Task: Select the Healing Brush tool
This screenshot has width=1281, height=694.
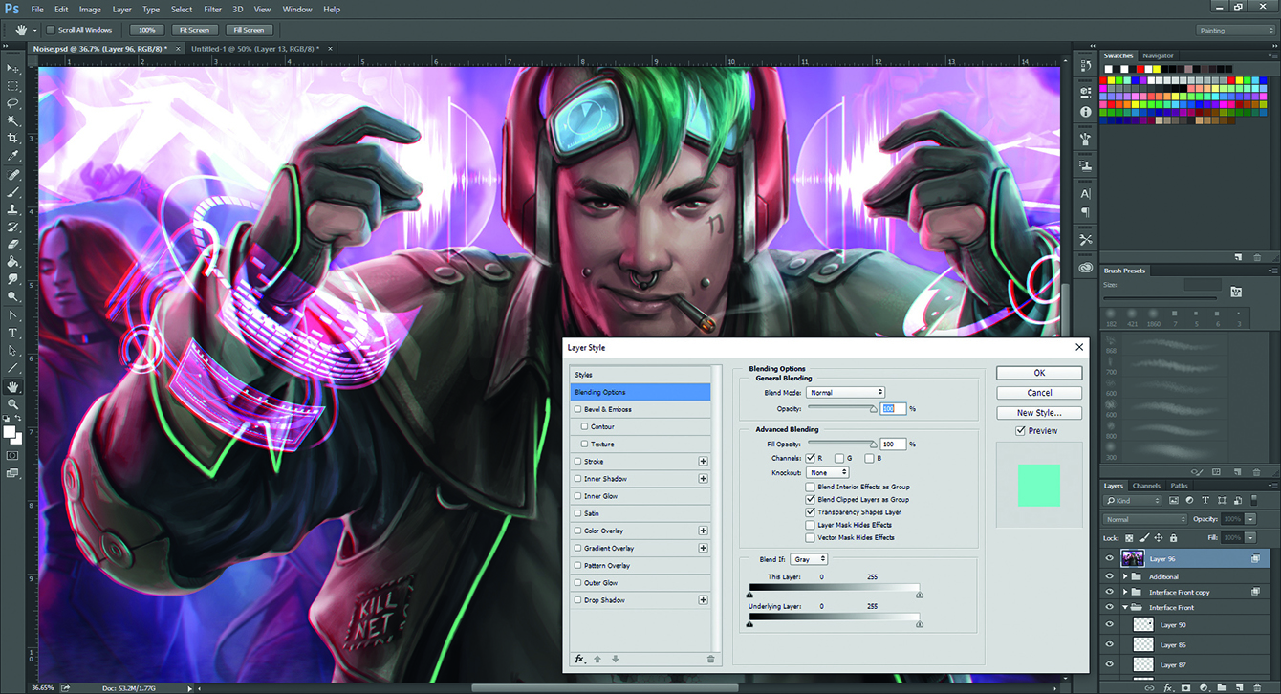Action: (x=13, y=175)
